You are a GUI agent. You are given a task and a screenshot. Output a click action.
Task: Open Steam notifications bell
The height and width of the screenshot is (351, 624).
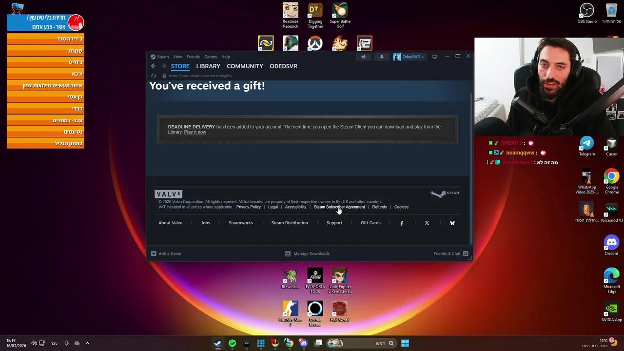[x=382, y=57]
